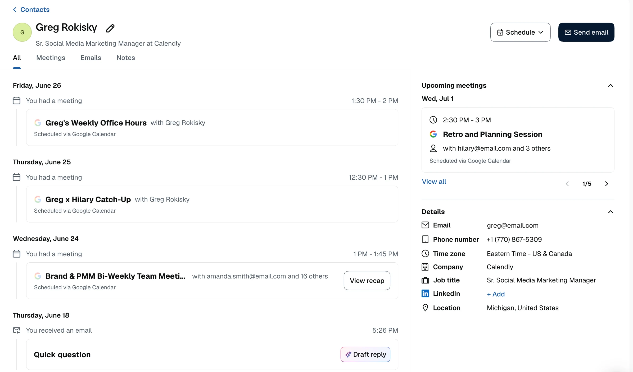Click 12:30 PM - 1 PM meeting time

[373, 177]
